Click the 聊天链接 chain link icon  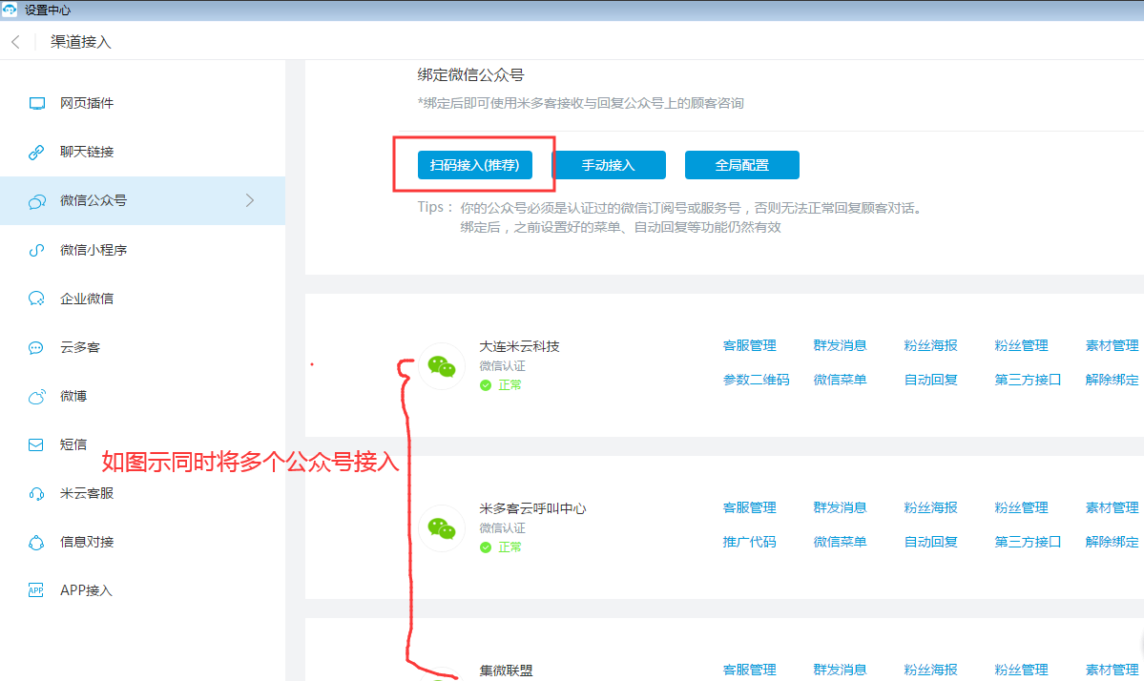(37, 152)
